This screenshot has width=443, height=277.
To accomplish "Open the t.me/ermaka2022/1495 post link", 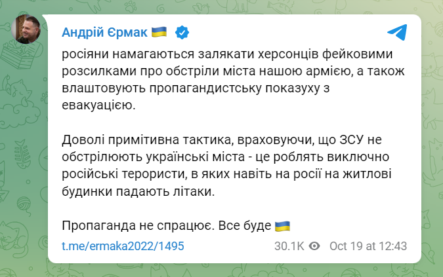I will (x=123, y=246).
